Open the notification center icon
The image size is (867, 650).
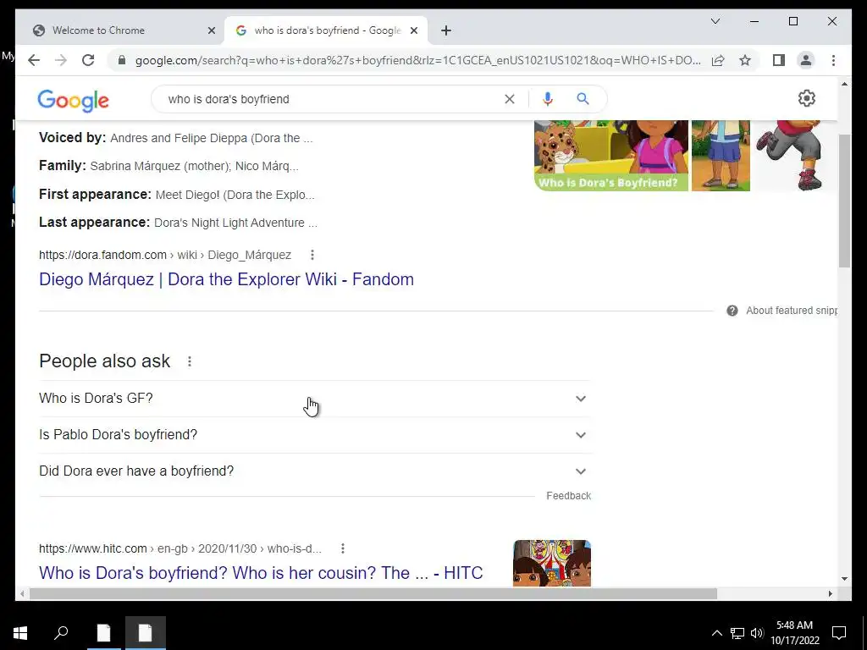pyautogui.click(x=839, y=633)
